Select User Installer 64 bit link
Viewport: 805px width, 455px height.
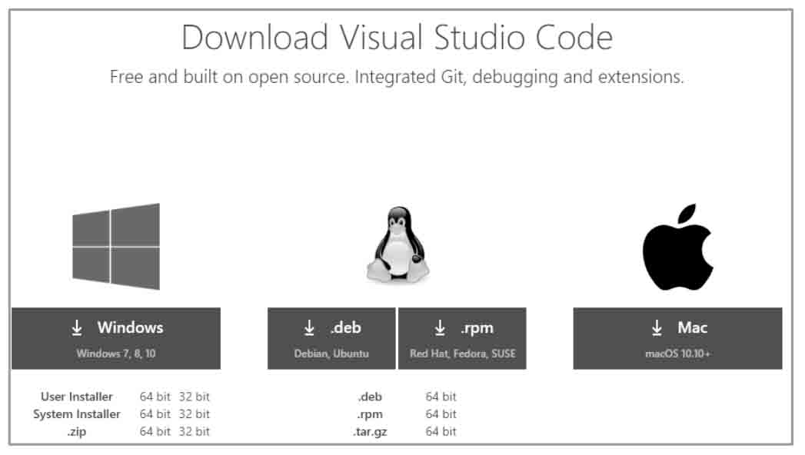[x=155, y=397]
